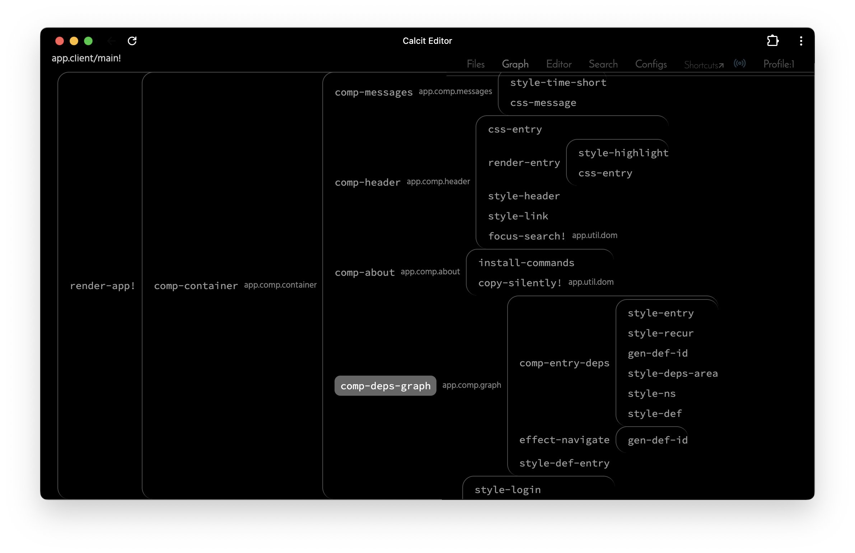855x553 pixels.
Task: Click the Profile:1 button
Action: (x=778, y=64)
